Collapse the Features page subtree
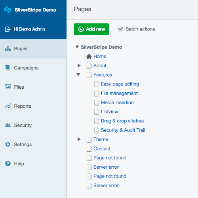The image size is (198, 198). (x=78, y=74)
